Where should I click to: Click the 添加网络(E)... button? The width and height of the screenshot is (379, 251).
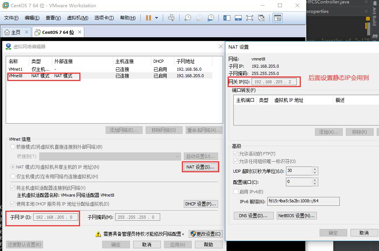click(124, 130)
